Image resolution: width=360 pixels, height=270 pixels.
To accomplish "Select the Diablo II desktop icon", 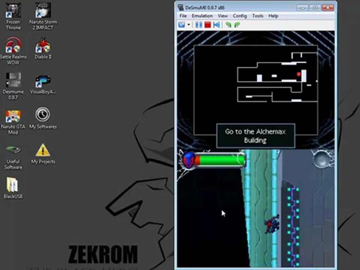I will pyautogui.click(x=43, y=49).
